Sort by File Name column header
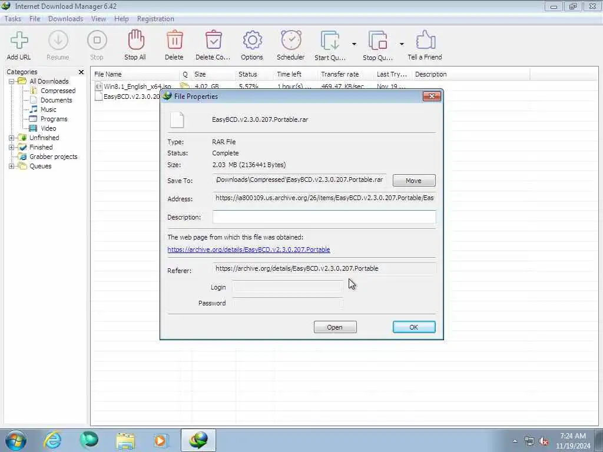This screenshot has height=452, width=603. pos(135,74)
